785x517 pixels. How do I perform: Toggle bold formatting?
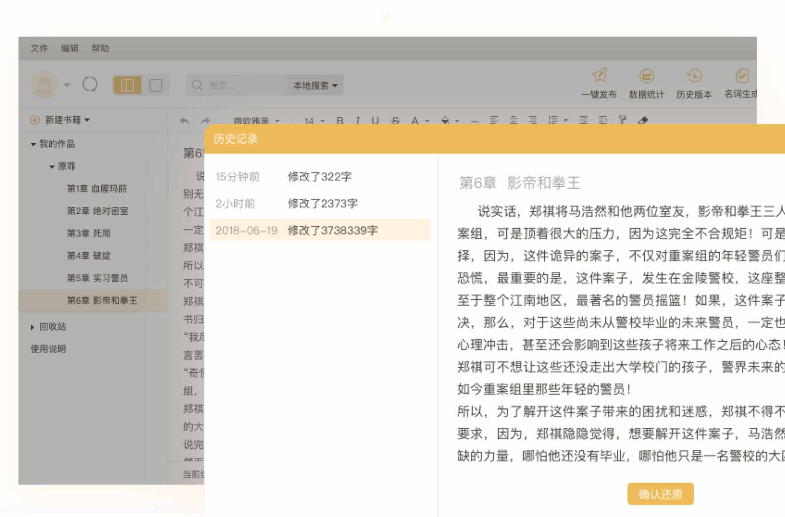[x=340, y=121]
